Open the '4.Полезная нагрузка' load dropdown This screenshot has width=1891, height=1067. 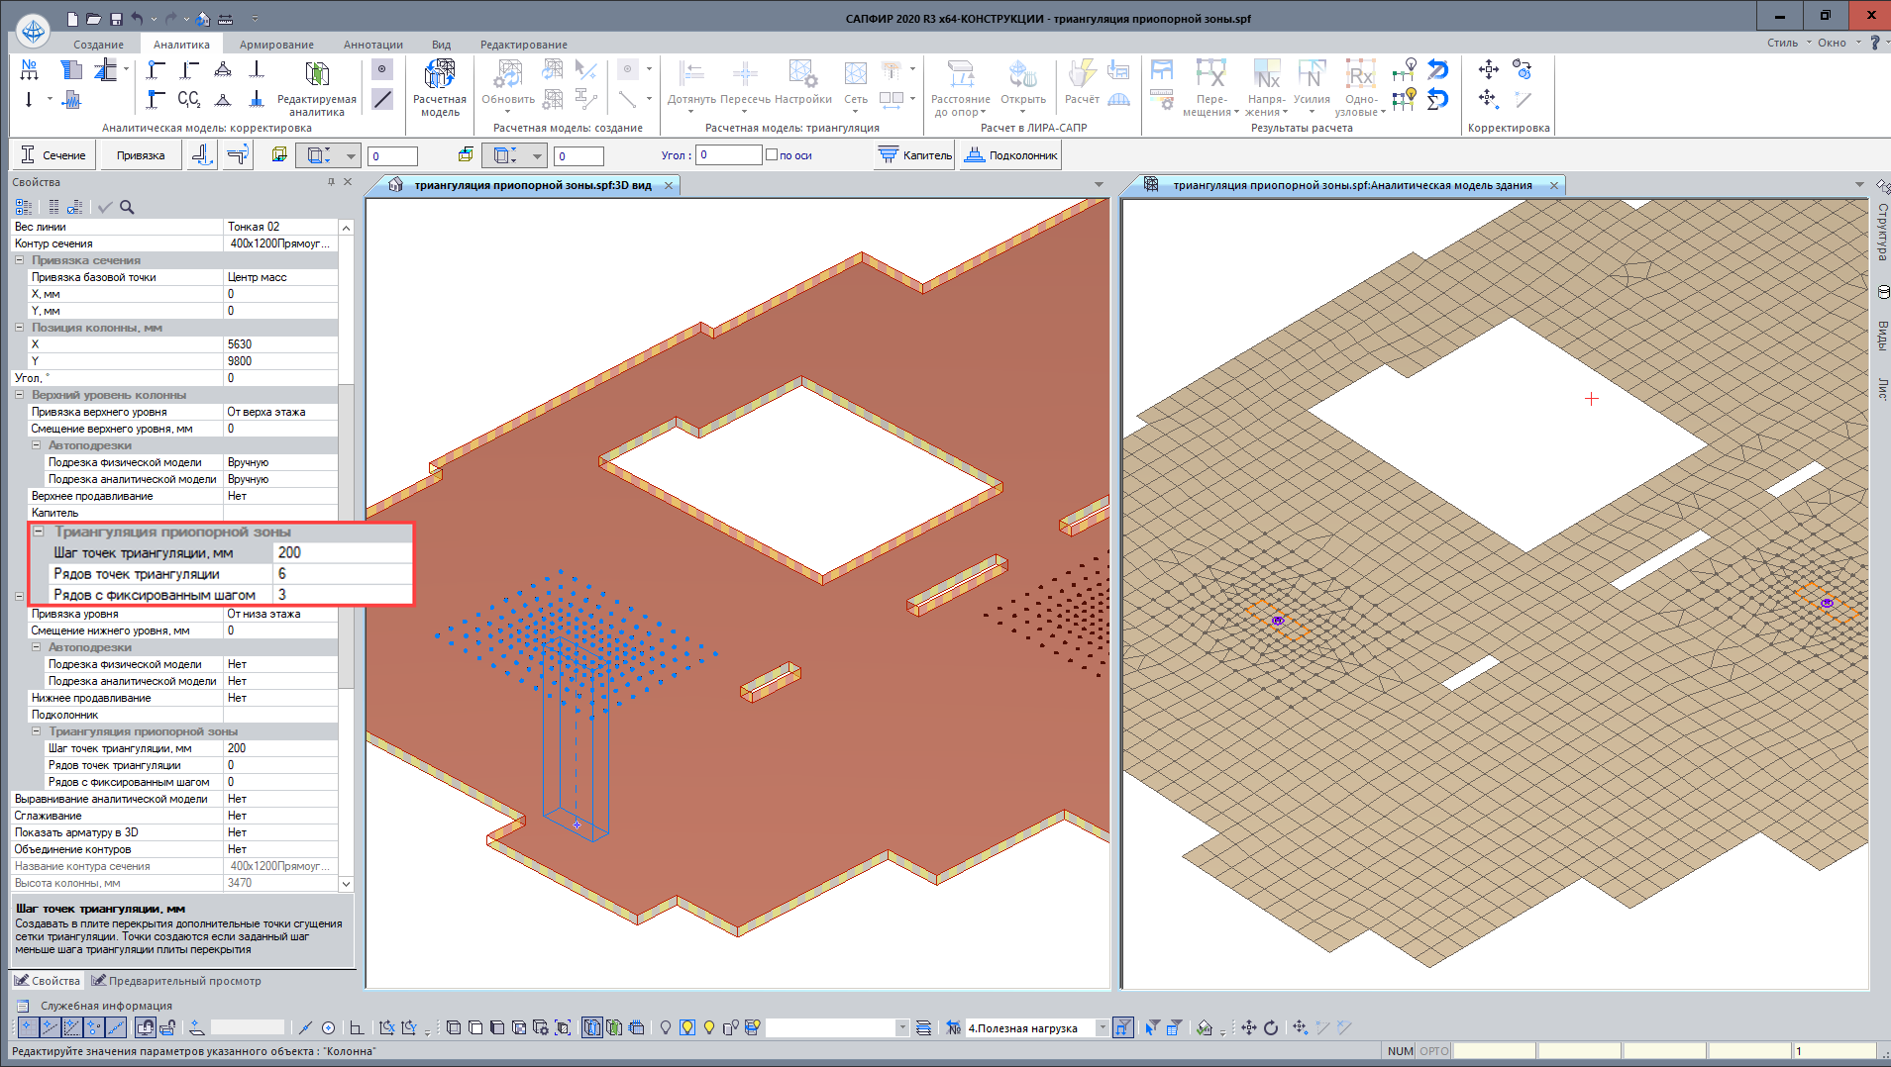point(1102,1028)
